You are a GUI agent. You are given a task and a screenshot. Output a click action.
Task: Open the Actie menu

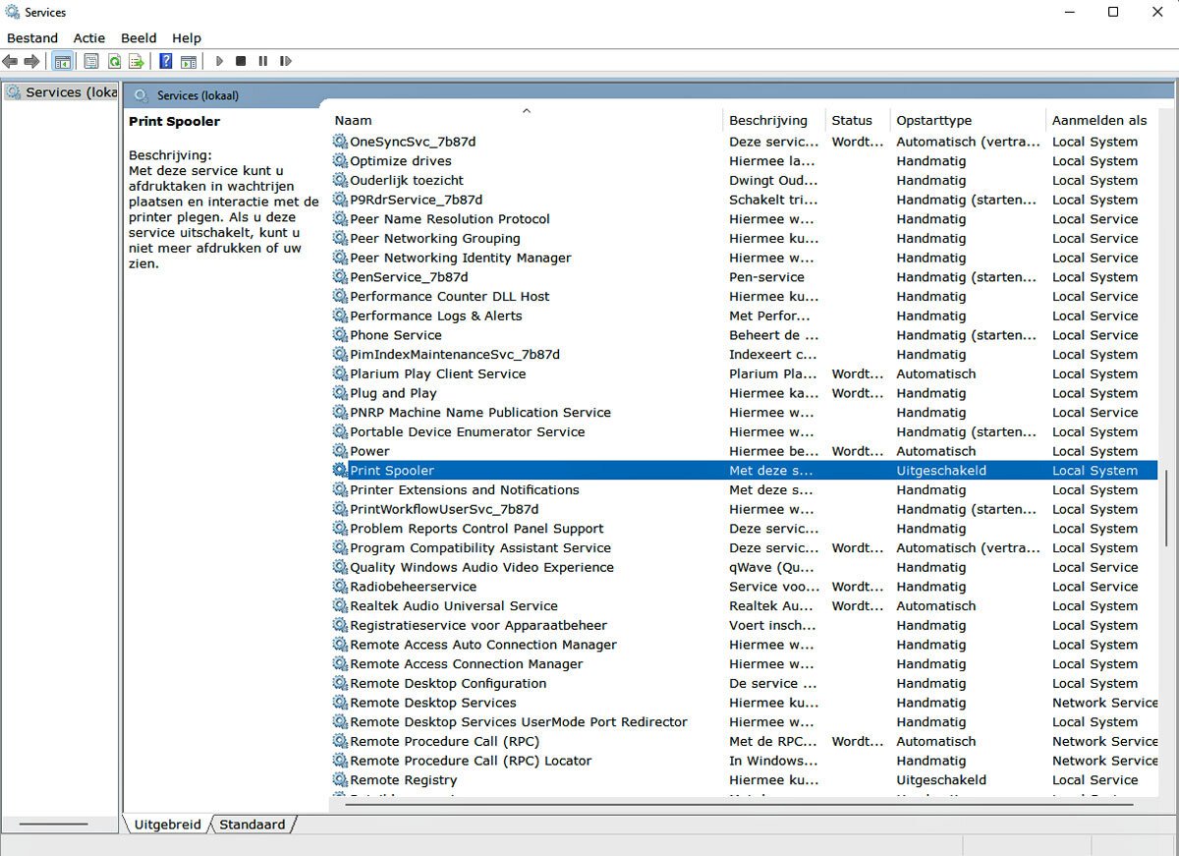pyautogui.click(x=89, y=38)
